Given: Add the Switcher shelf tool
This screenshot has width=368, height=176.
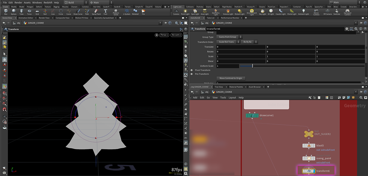Looking at the screenshot, I should 337,12.
